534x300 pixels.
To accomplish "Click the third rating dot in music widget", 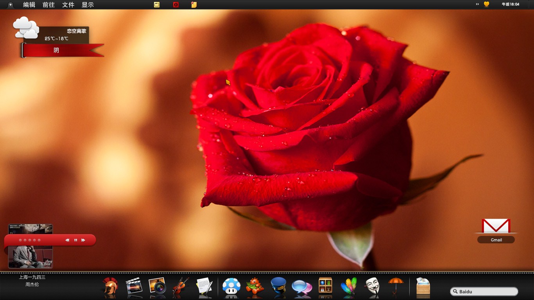I will tap(30, 240).
